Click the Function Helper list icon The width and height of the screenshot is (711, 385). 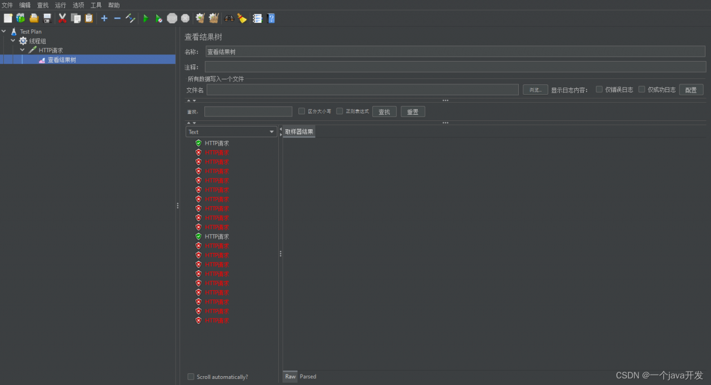257,18
